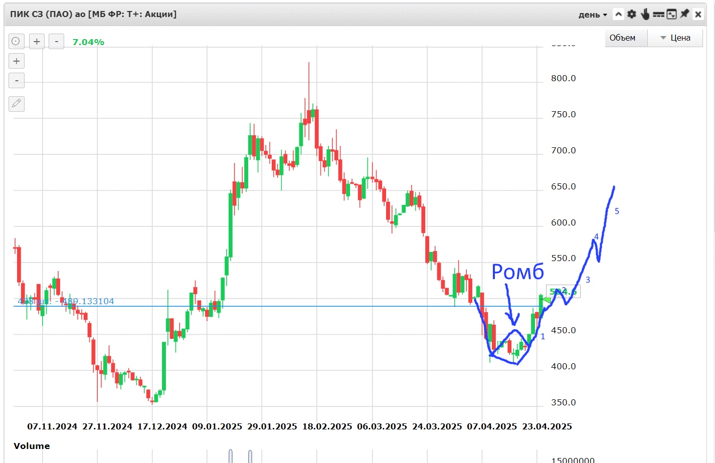Click the window layout icon with arrows
The image size is (715, 463).
671,14
